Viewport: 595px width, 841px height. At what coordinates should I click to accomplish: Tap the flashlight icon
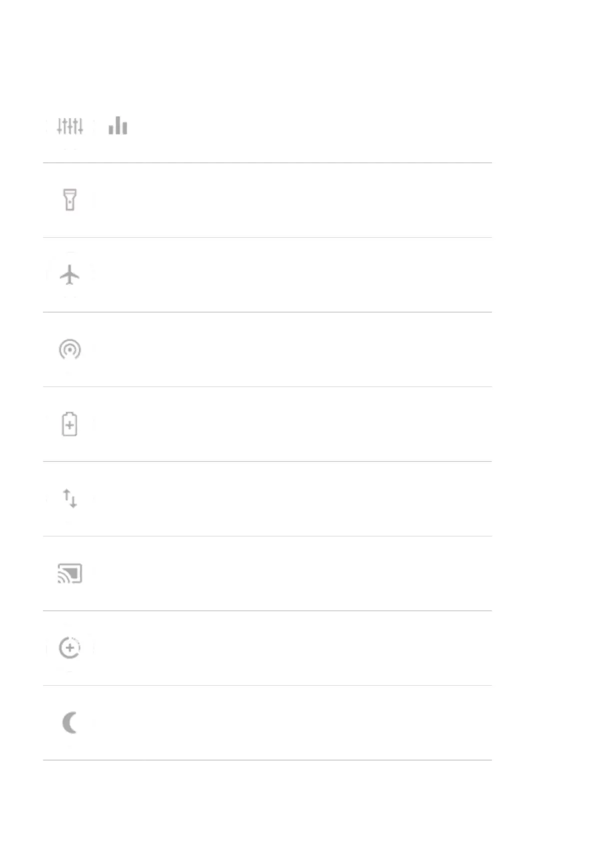coord(70,200)
